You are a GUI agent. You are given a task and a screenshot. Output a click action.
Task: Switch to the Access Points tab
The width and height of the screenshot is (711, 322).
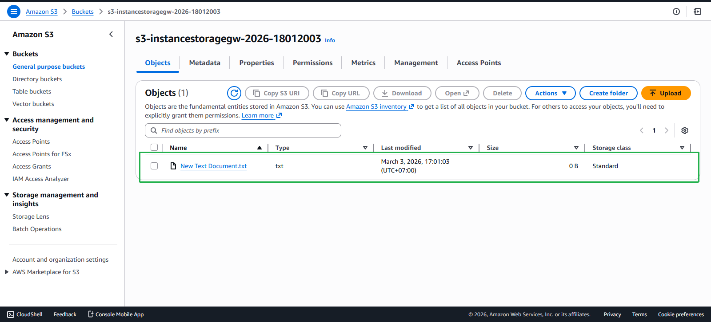click(479, 63)
